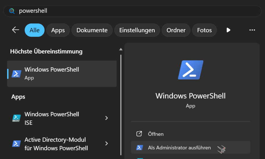The width and height of the screenshot is (265, 159).
Task: Switch to the Einstellungen filter tab
Action: [x=137, y=30]
